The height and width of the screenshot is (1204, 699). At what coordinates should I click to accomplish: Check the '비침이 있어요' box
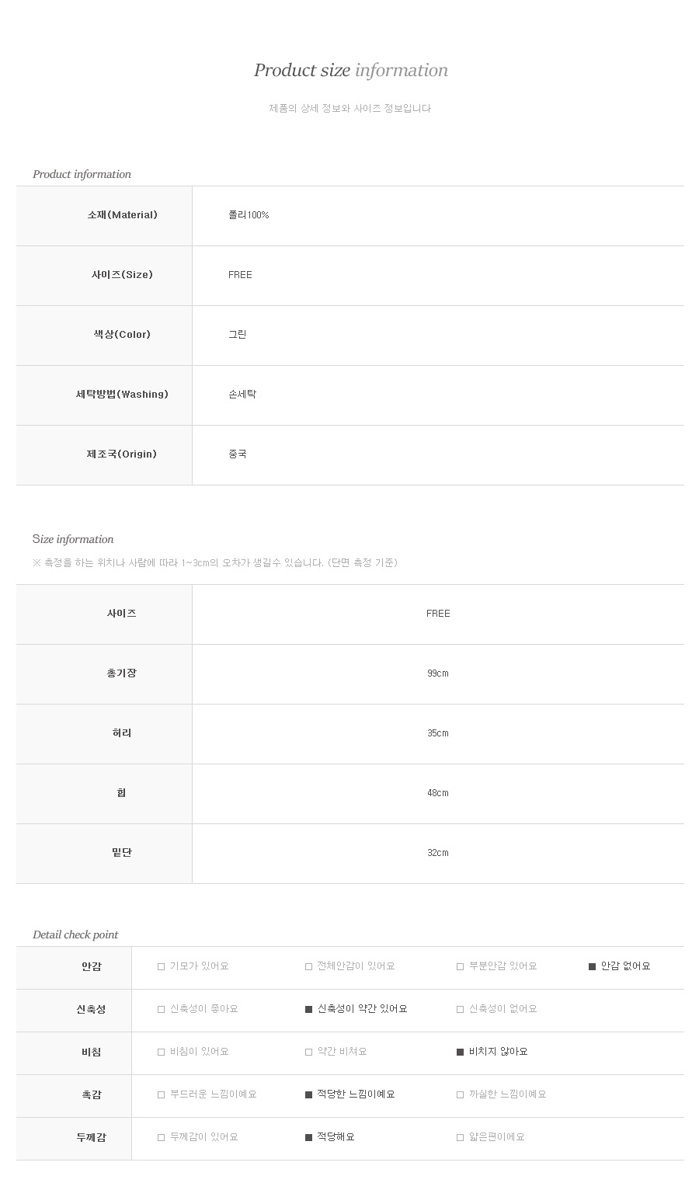(x=162, y=1053)
